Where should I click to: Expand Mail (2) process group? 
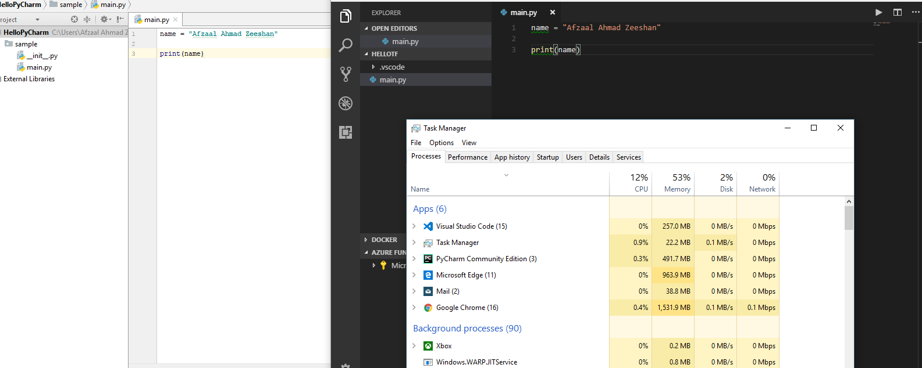click(x=414, y=291)
